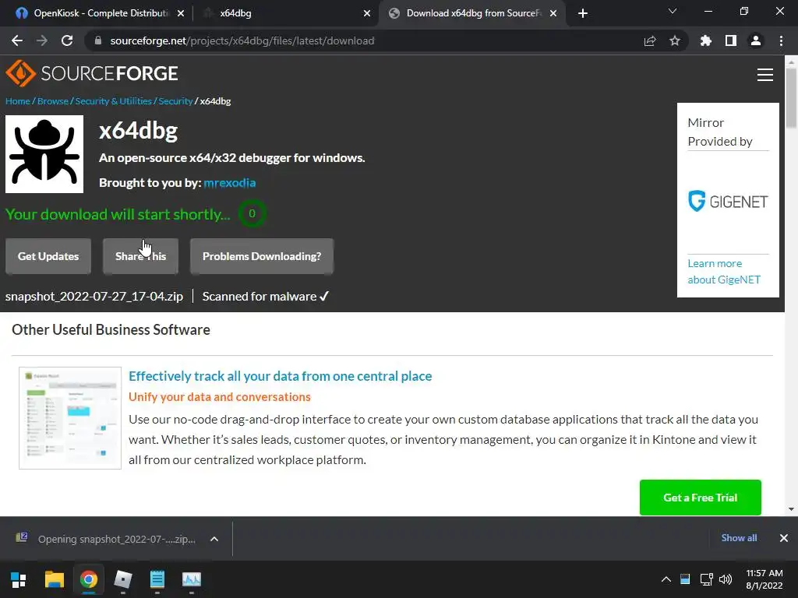Click the page vertical scrollbar thumb
This screenshot has width=798, height=598.
[791, 97]
